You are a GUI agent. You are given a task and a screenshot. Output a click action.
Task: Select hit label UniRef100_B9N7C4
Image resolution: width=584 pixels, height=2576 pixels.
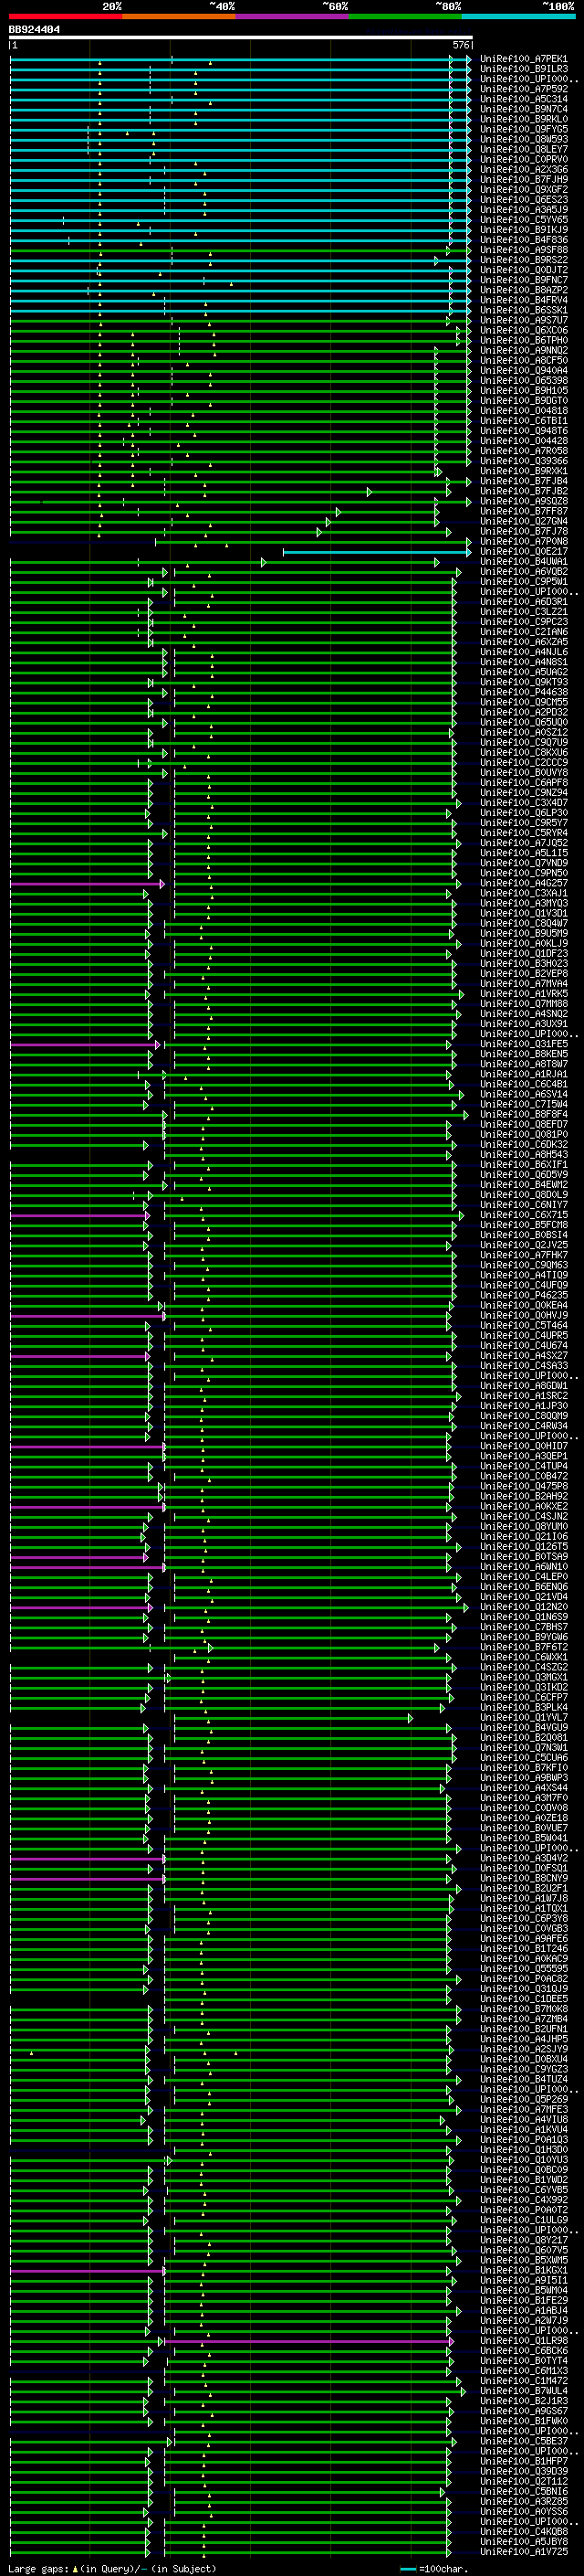pos(523,109)
